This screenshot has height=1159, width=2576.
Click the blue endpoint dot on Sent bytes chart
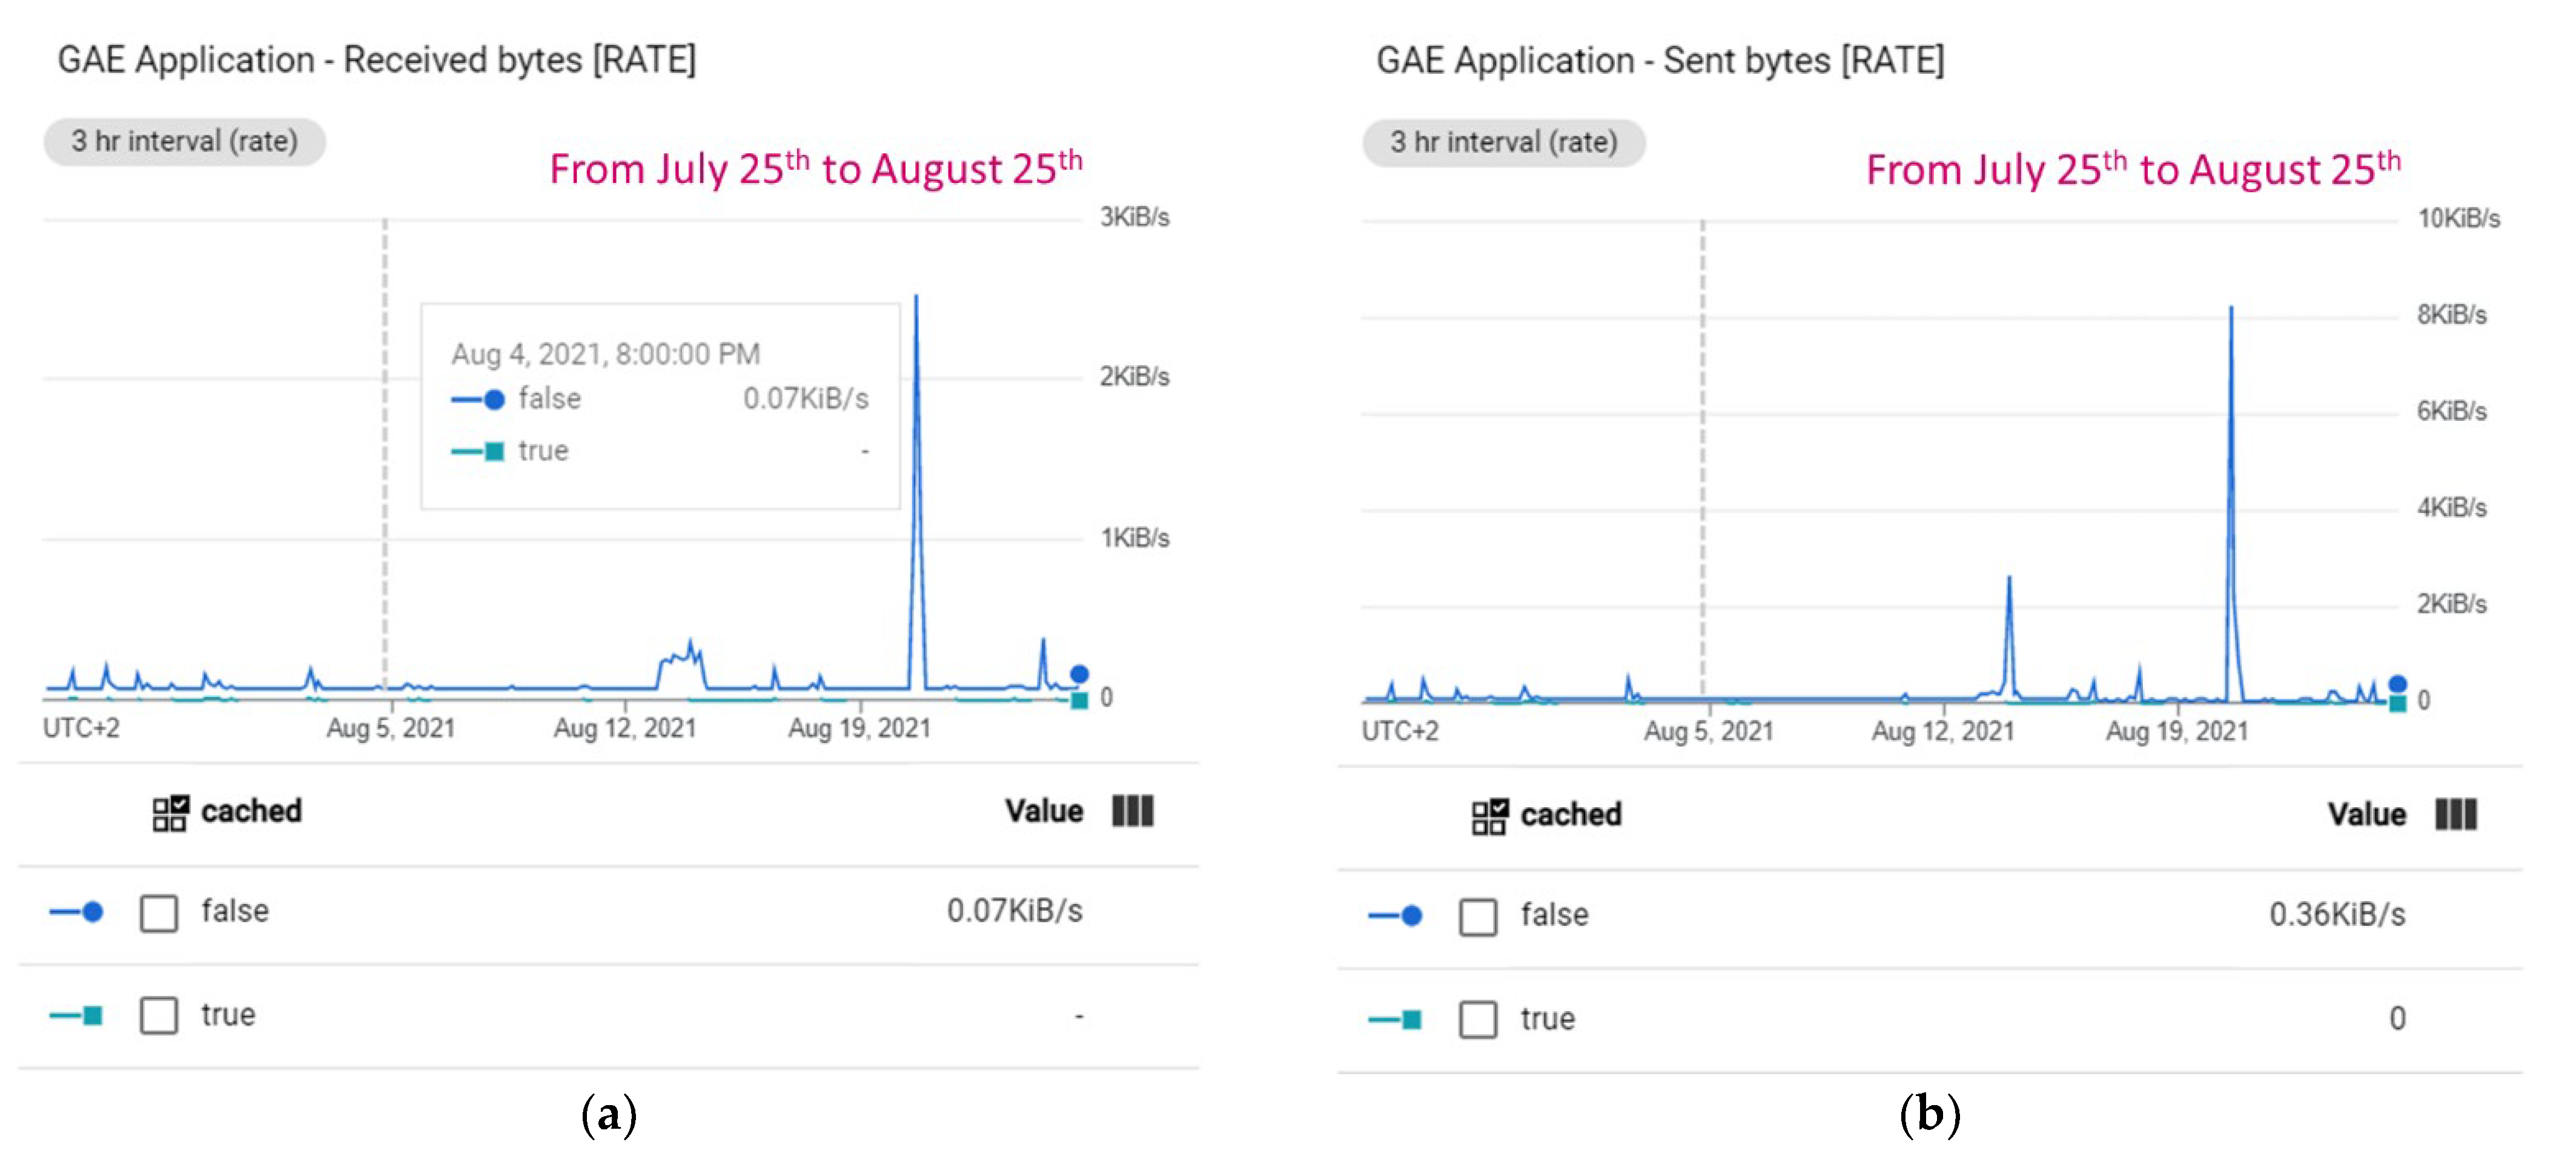pos(2397,684)
